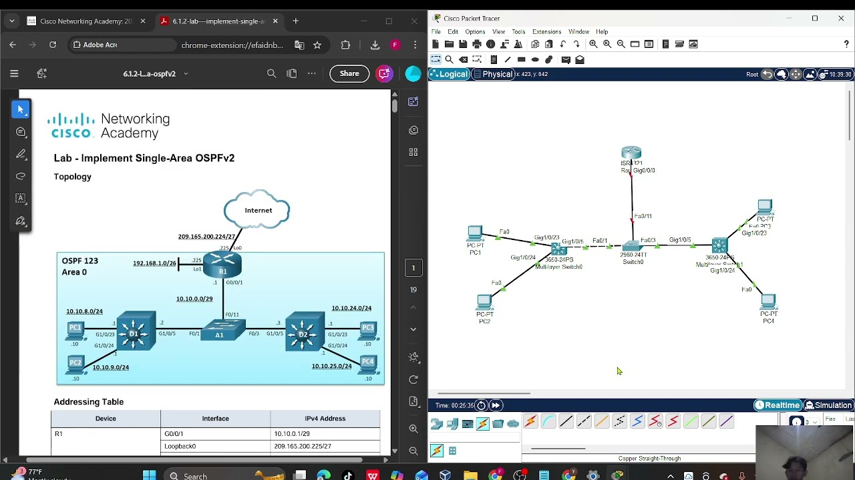Select the Draw Ellipse tool
The image size is (855, 480).
(x=535, y=59)
